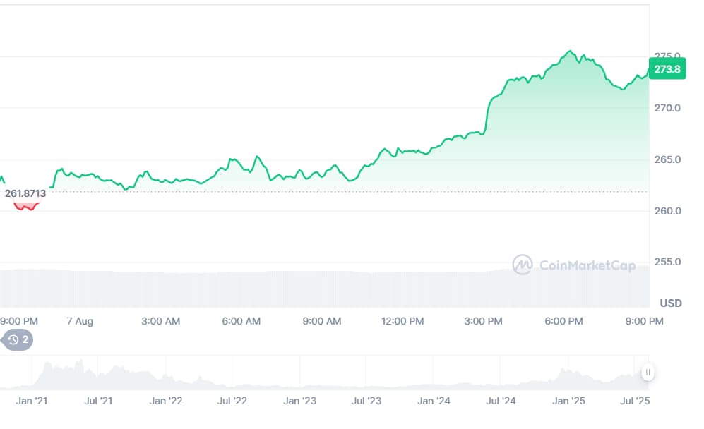Click Jan '21 on the range navigator
Screen dimensions: 704x429
[32, 401]
